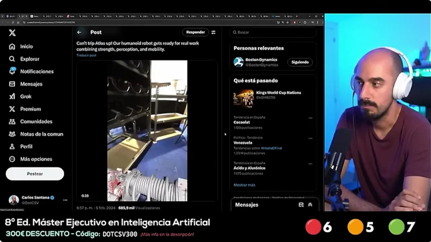Click the browser address bar URL
The height and width of the screenshot is (242, 431).
coord(51,22)
